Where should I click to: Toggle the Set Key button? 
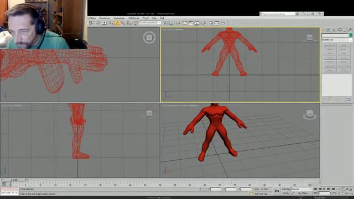tap(286, 193)
